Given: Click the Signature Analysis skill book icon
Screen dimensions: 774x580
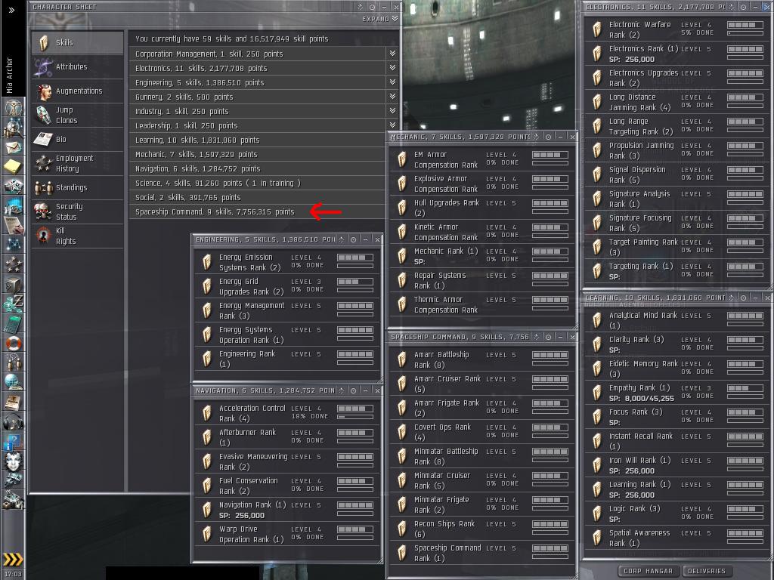Looking at the screenshot, I should tap(597, 199).
